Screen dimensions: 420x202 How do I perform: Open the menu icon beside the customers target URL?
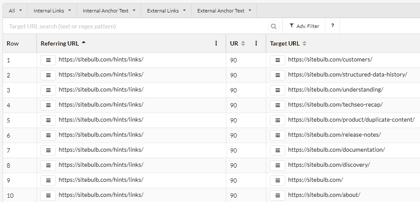pyautogui.click(x=278, y=60)
